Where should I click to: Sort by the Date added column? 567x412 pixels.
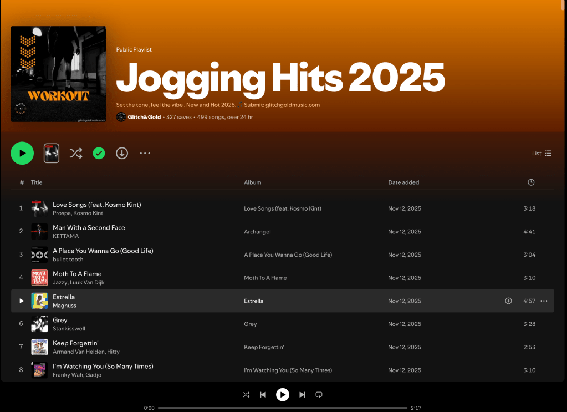pyautogui.click(x=403, y=182)
